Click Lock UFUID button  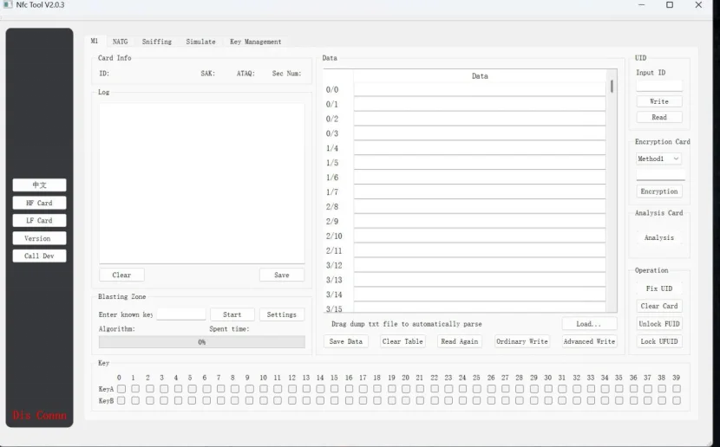click(659, 341)
